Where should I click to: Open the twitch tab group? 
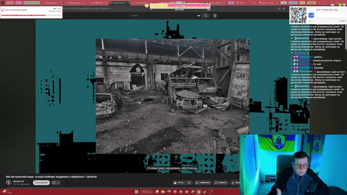click(x=231, y=3)
